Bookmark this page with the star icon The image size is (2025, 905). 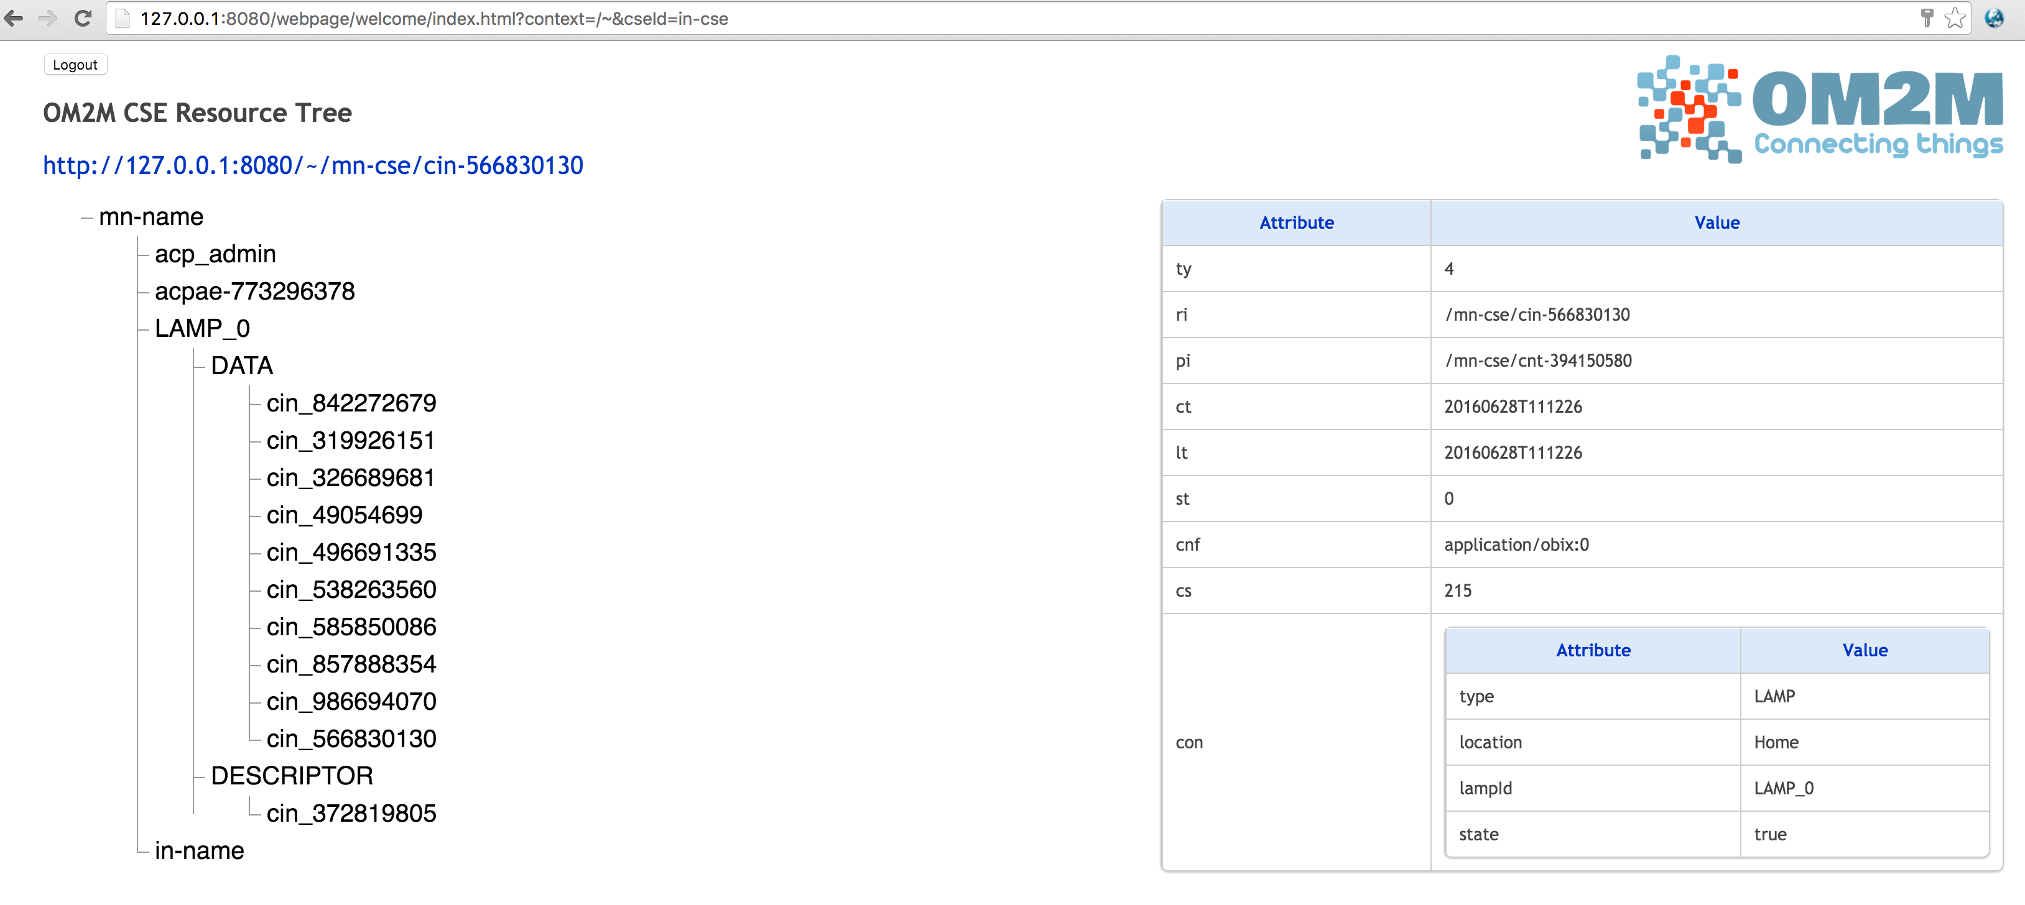tap(1955, 18)
